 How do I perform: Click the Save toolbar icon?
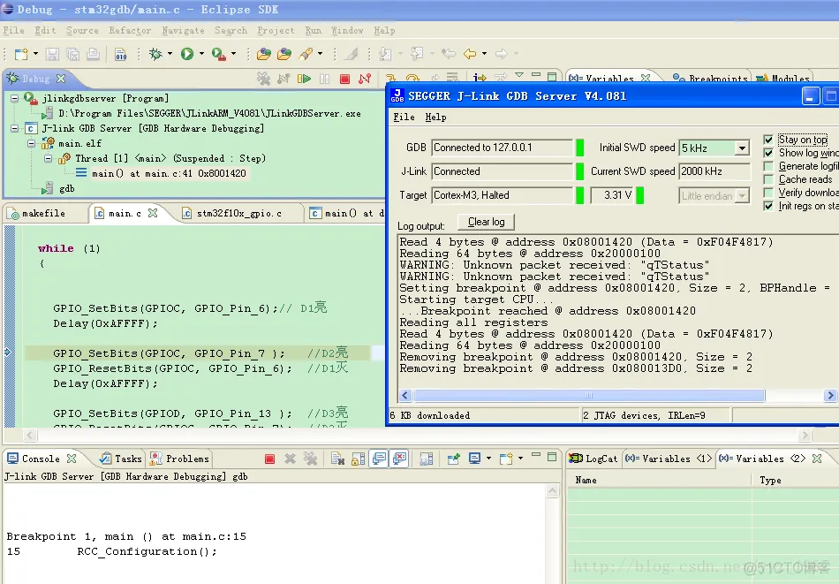click(52, 54)
